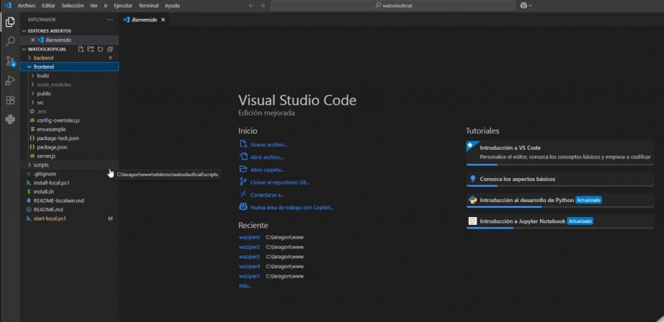Close the Bienvenido tab
This screenshot has width=664, height=322.
click(163, 20)
